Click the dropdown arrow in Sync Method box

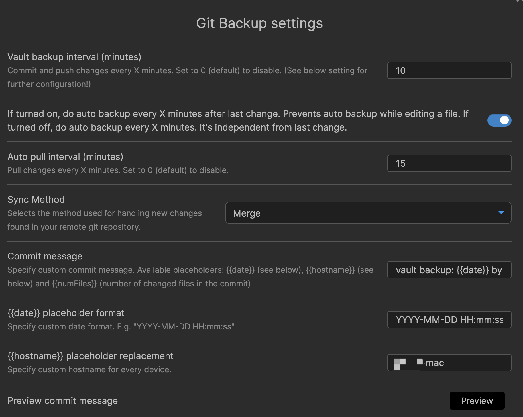501,213
